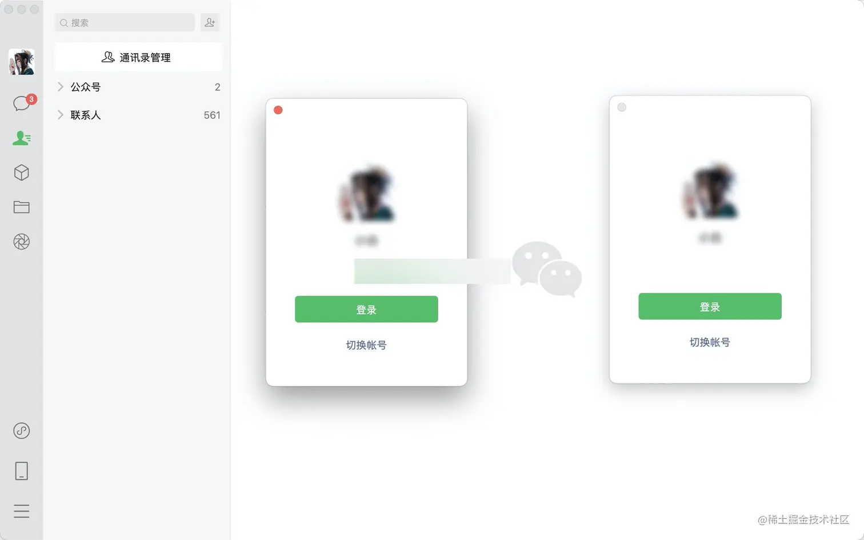864x540 pixels.
Task: Open the Favorites cube icon
Action: 22,173
